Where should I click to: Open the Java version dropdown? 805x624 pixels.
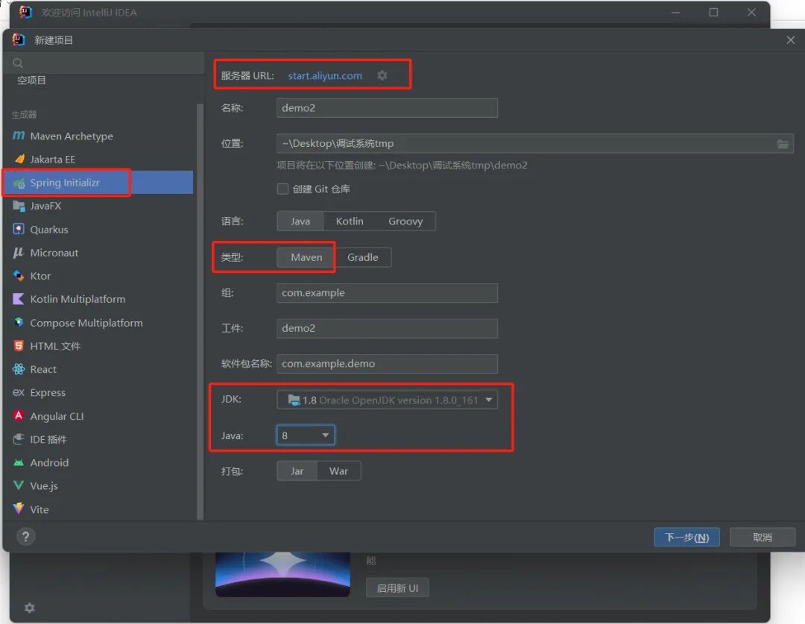click(306, 435)
